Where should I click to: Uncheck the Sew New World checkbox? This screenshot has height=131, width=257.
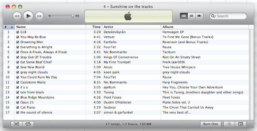tap(18, 67)
